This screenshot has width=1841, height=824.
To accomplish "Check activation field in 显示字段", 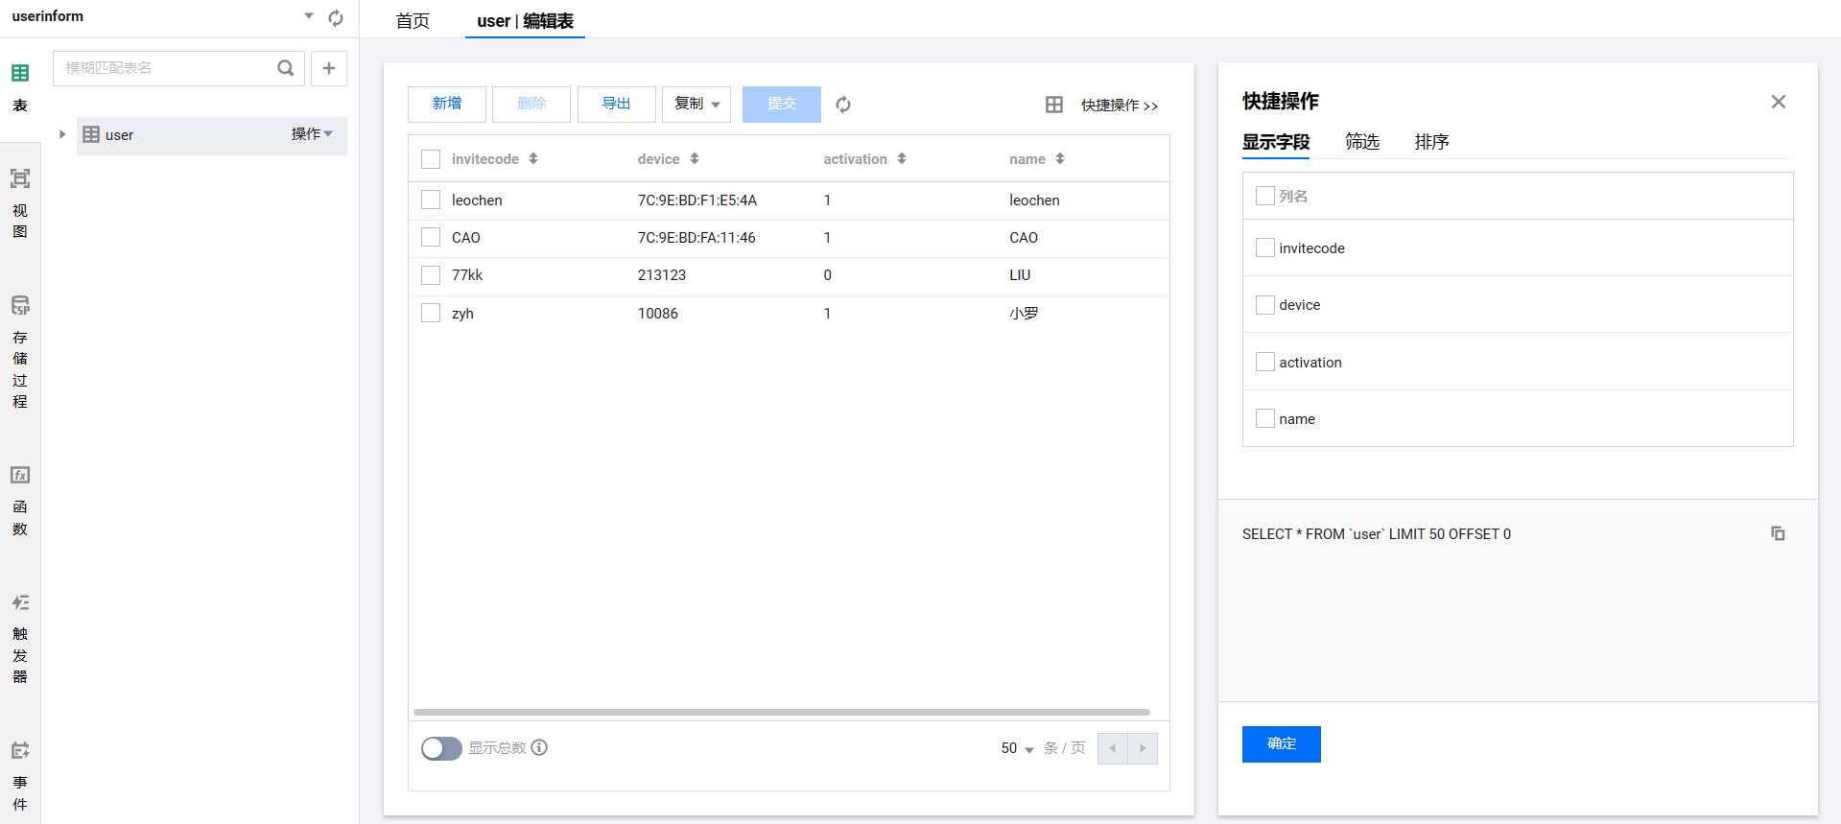I will click(1265, 362).
